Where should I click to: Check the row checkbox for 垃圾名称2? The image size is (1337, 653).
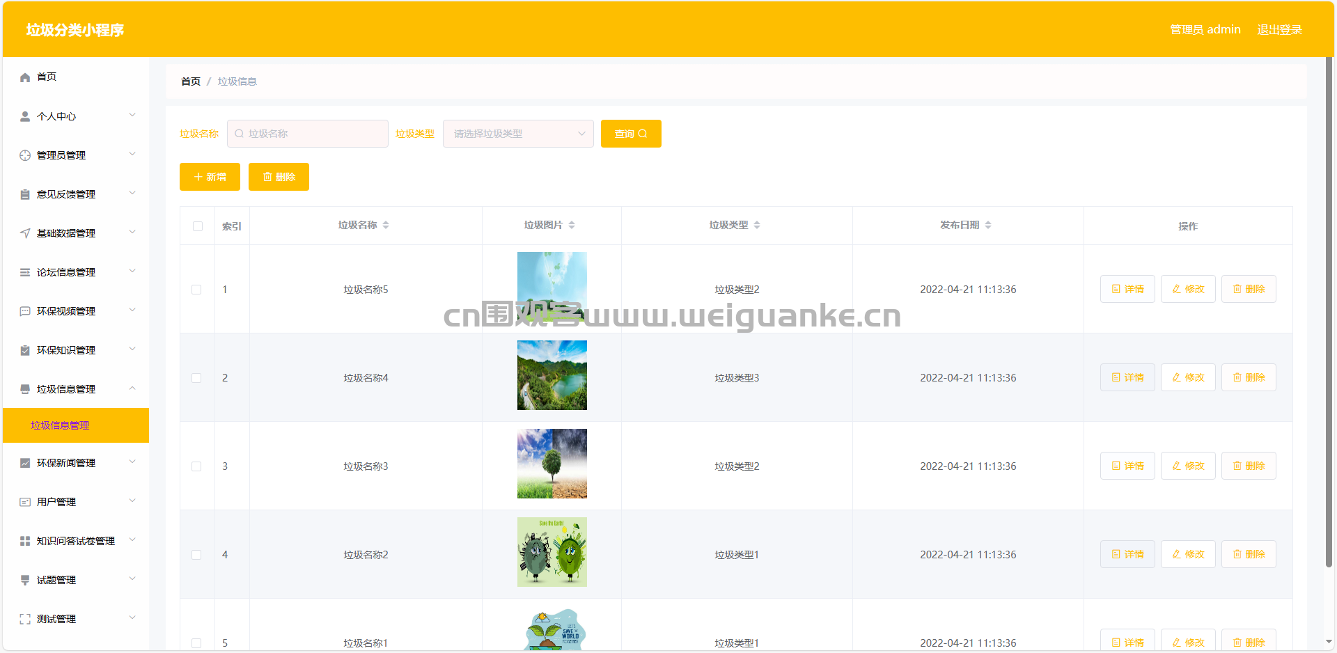point(196,555)
